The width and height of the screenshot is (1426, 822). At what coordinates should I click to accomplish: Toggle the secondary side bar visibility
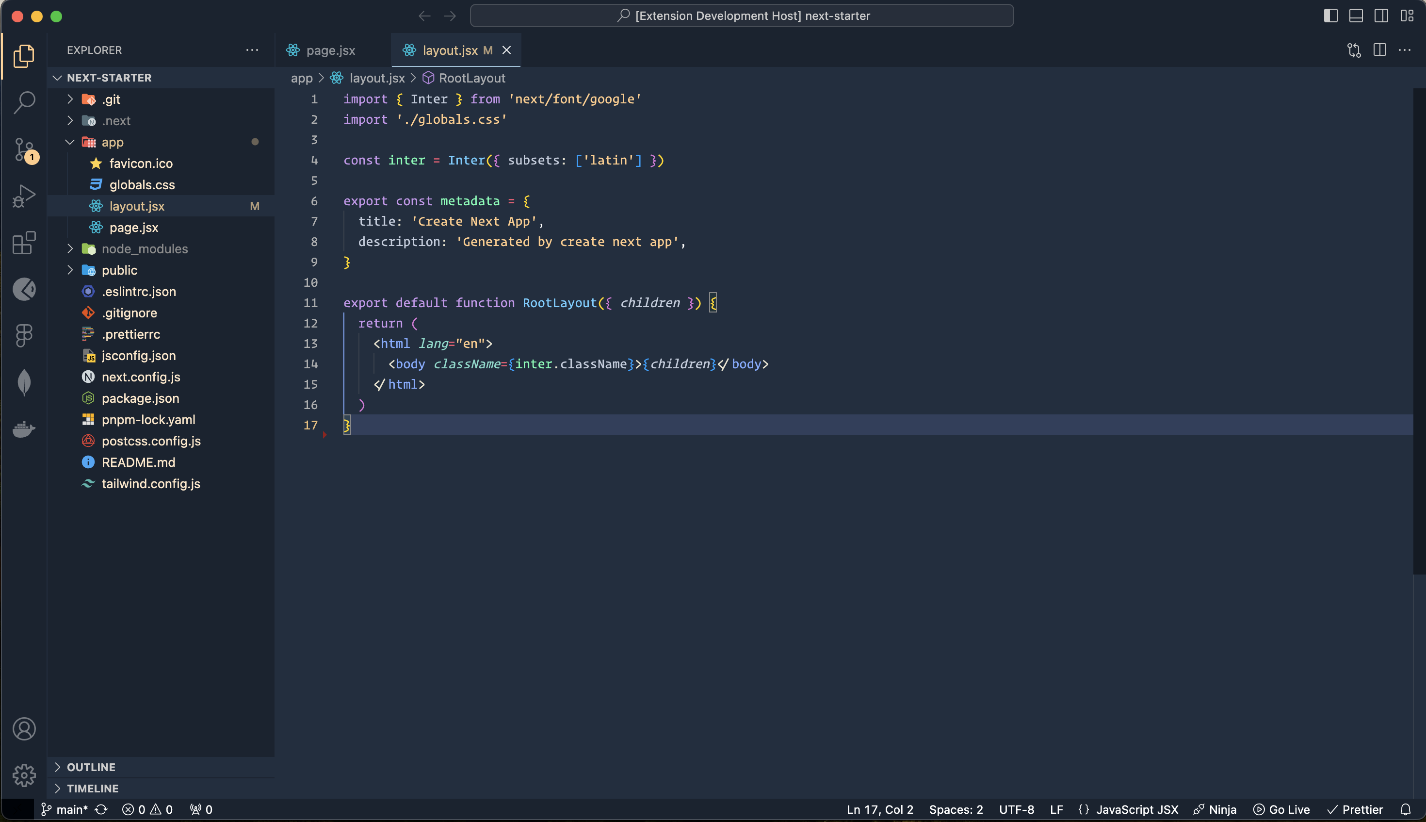point(1381,16)
